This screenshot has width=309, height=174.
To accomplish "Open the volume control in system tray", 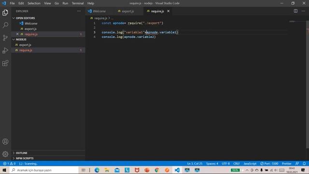I will point(276,170).
